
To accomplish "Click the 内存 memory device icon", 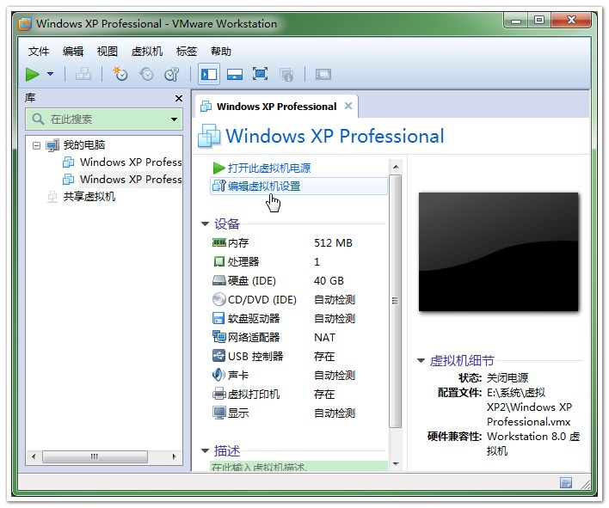I will pos(219,242).
